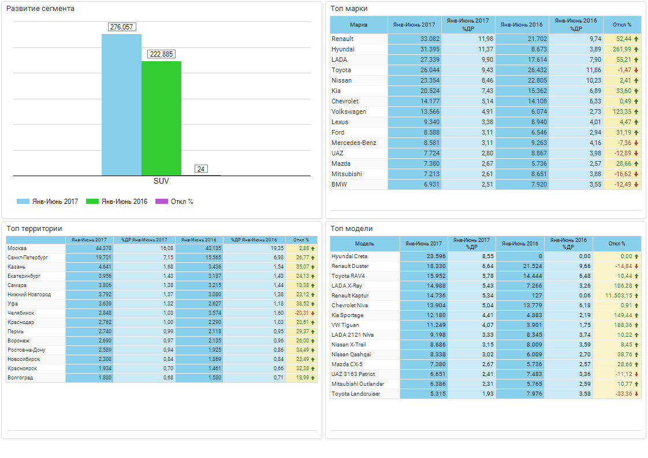Click the LADA X-Ray model name

click(x=347, y=286)
